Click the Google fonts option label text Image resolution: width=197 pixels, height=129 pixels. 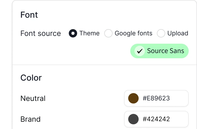tap(133, 33)
